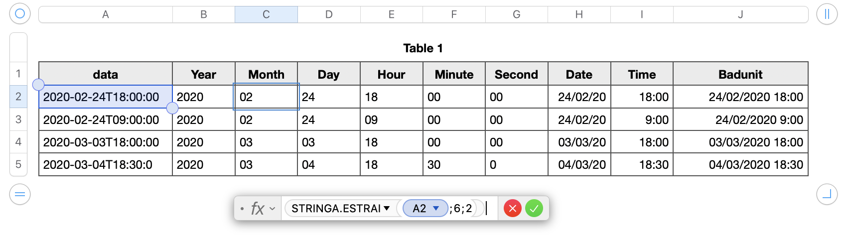
Task: Click the Badunit header cell
Action: [x=740, y=74]
